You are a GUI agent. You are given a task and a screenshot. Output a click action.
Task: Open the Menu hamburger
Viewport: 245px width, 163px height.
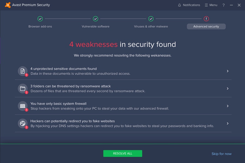tap(211, 5)
